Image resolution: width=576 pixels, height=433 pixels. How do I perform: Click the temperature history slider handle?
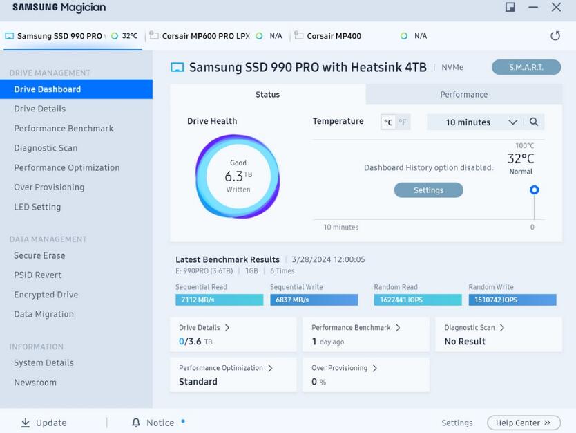[x=533, y=189]
